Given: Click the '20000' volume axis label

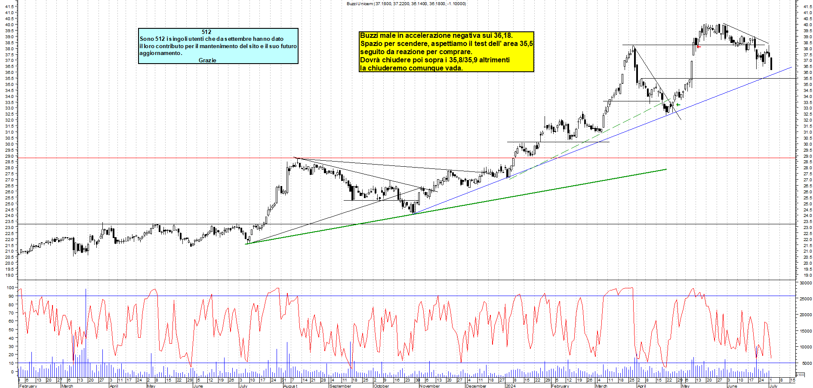Looking at the screenshot, I should coord(805,315).
